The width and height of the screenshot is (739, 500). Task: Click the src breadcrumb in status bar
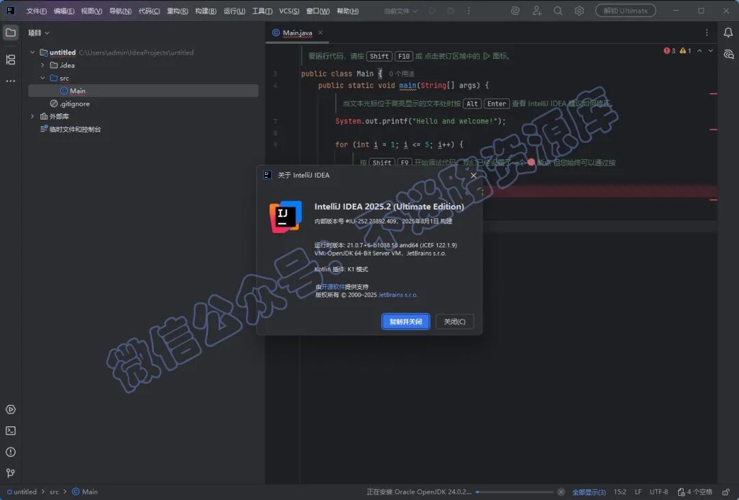pyautogui.click(x=54, y=492)
